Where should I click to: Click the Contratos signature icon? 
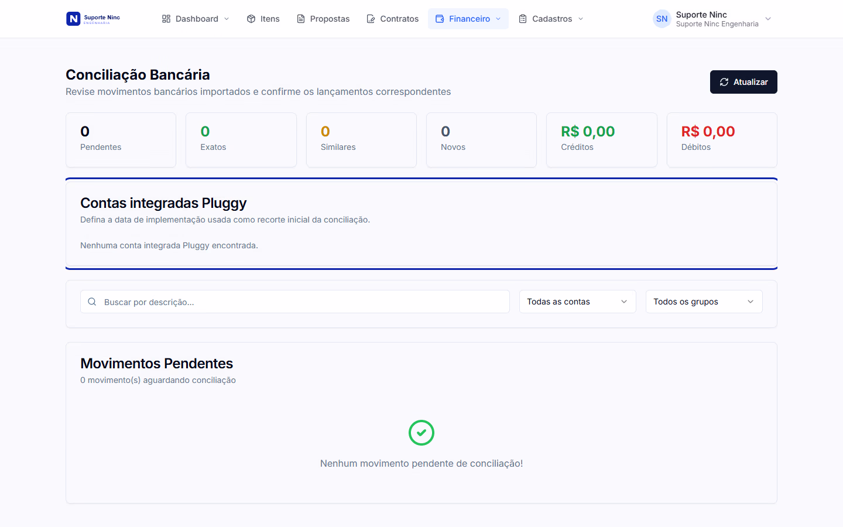click(371, 19)
